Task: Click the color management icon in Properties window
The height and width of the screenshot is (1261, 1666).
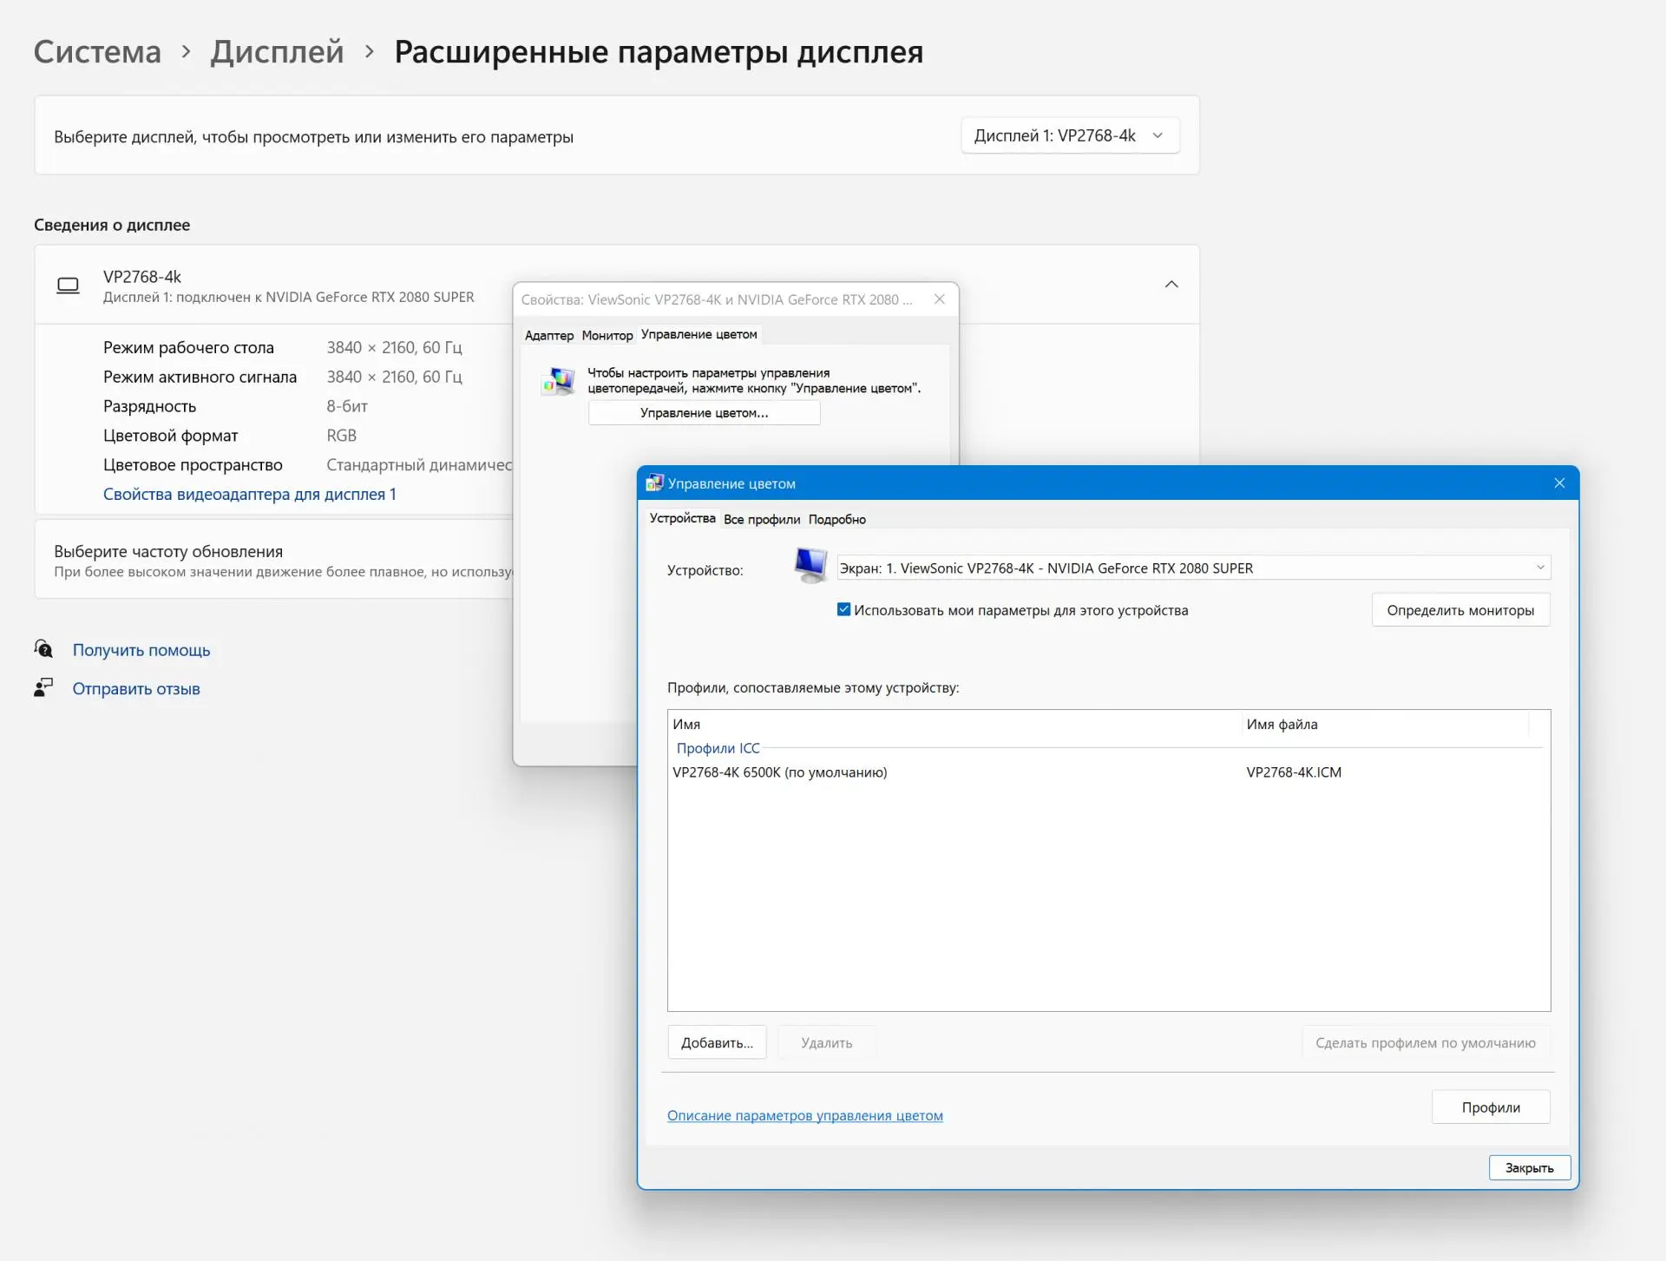Action: pos(558,381)
